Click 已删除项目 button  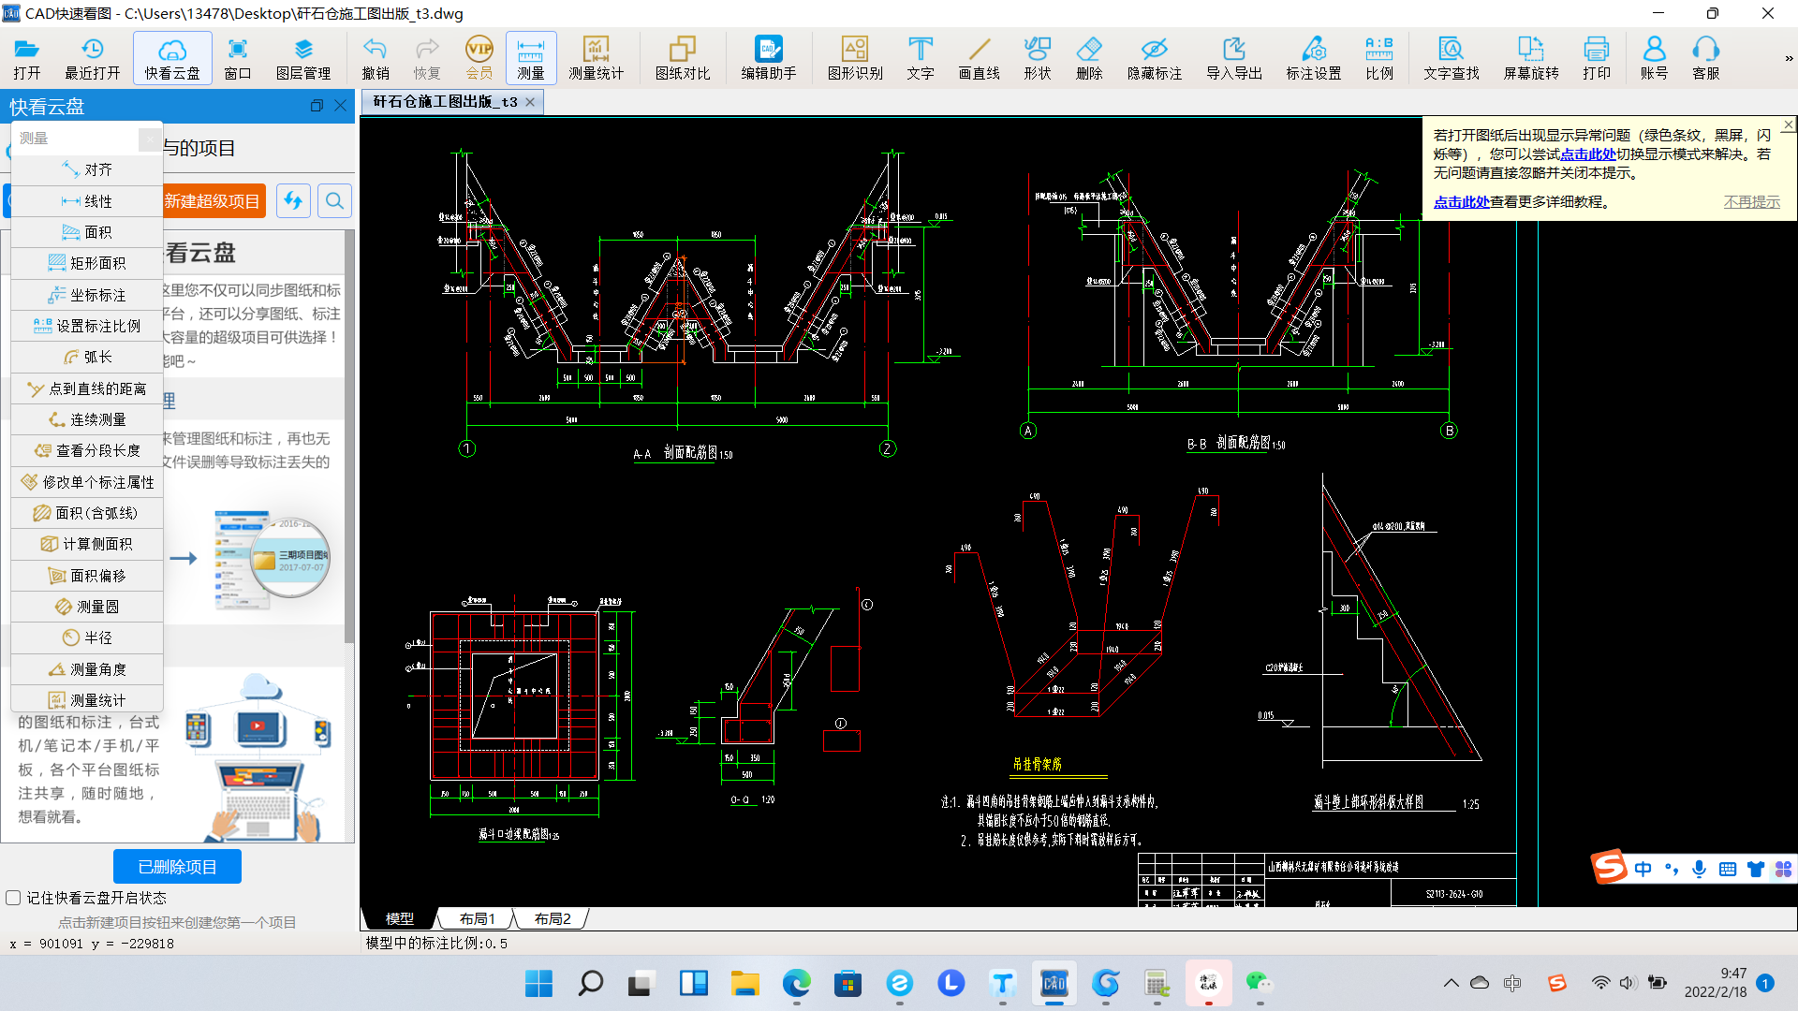[177, 867]
